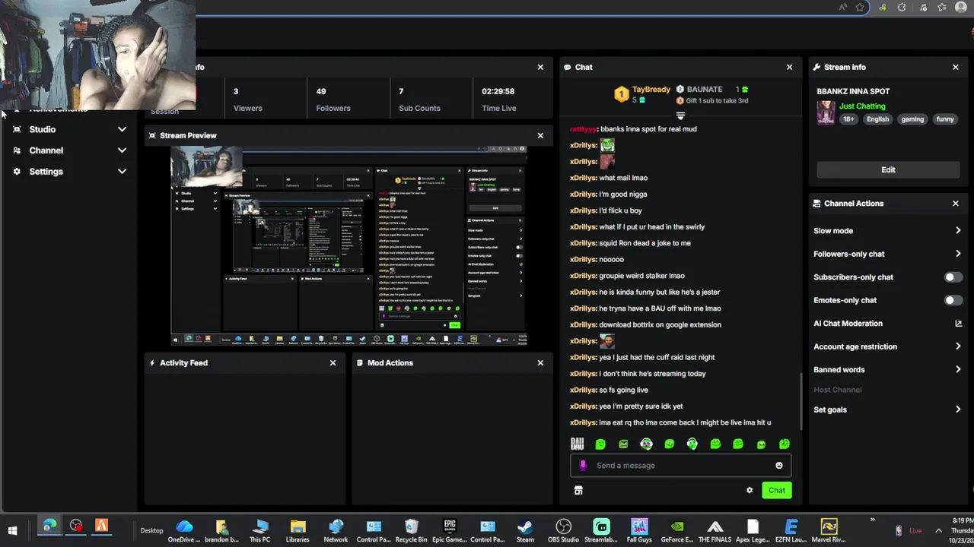
Task: Open AI Chat Moderation external icon
Action: click(958, 324)
